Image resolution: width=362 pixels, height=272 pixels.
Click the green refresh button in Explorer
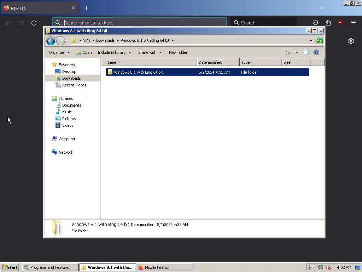pos(320,40)
